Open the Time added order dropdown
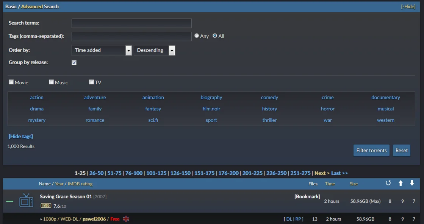424x224 pixels. coord(102,50)
